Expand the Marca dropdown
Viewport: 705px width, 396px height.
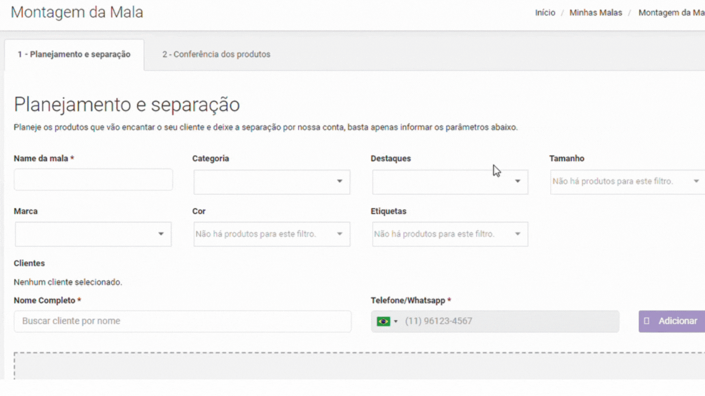tap(93, 234)
